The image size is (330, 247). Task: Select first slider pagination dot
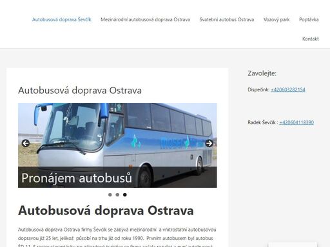(x=110, y=195)
